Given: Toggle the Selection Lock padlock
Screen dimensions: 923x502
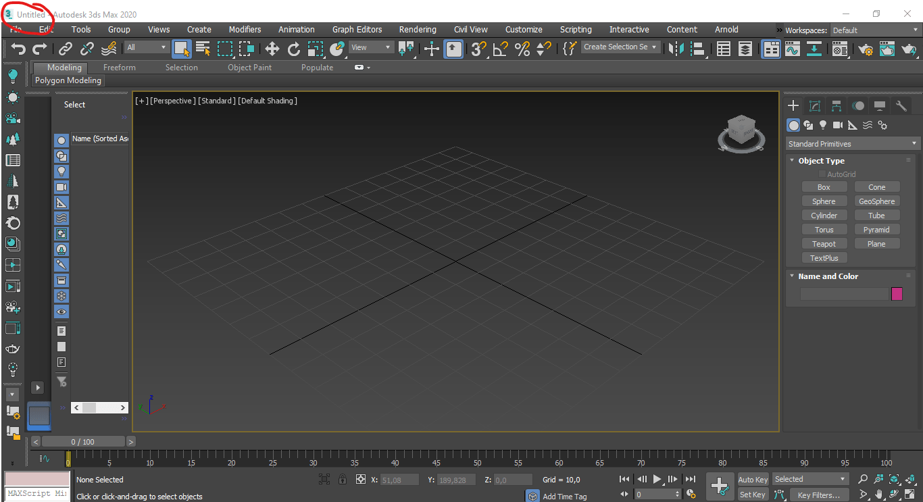Looking at the screenshot, I should click(x=343, y=480).
